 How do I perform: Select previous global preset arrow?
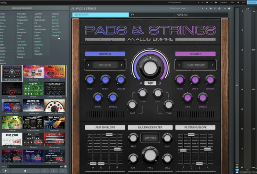[x=199, y=2]
